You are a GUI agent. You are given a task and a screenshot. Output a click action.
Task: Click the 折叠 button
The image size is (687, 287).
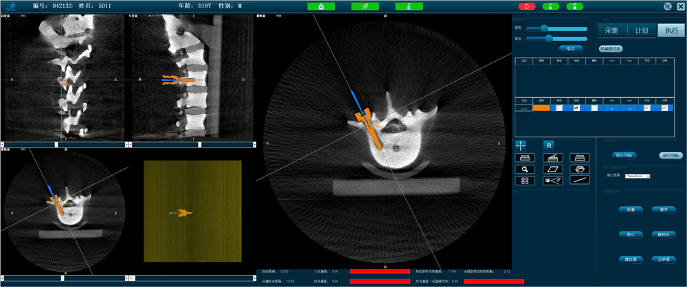(x=630, y=210)
